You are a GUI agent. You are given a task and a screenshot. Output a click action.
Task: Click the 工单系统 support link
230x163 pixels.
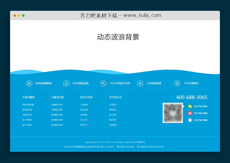84,104
